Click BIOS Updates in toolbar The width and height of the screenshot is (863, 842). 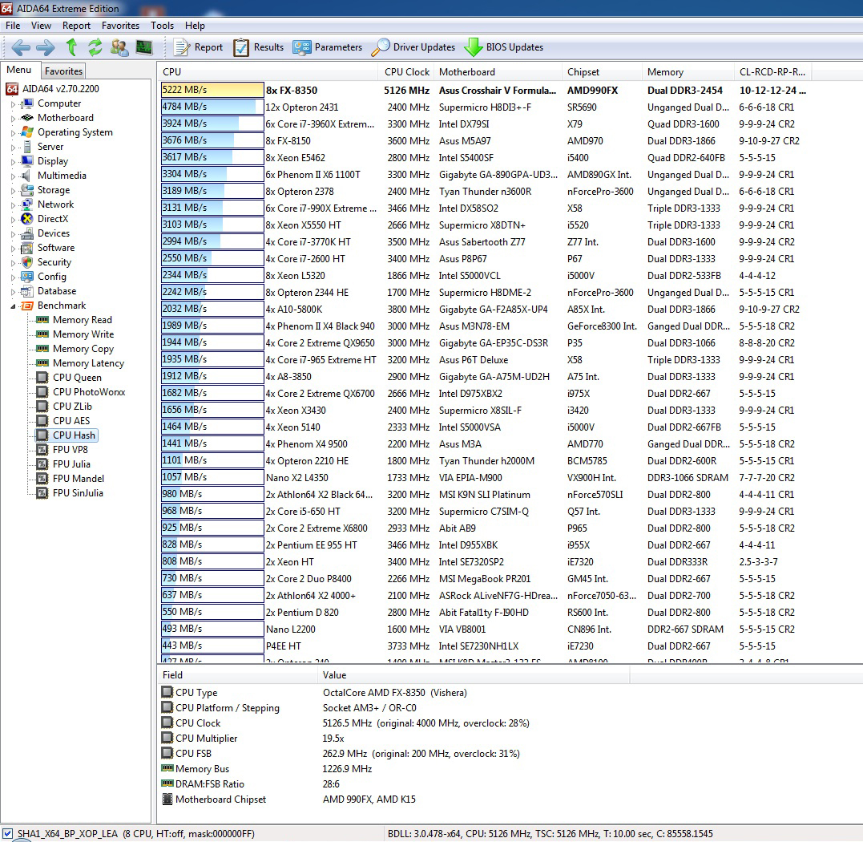[x=503, y=47]
